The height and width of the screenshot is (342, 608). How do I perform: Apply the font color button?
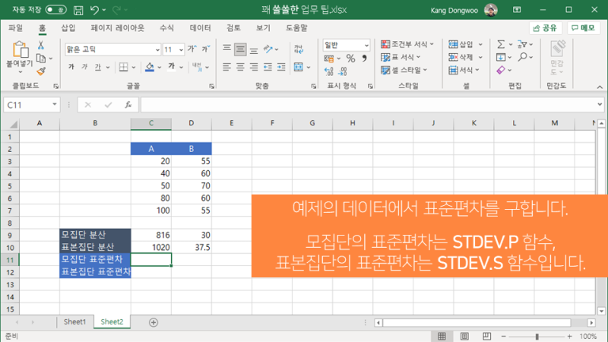tap(172, 67)
